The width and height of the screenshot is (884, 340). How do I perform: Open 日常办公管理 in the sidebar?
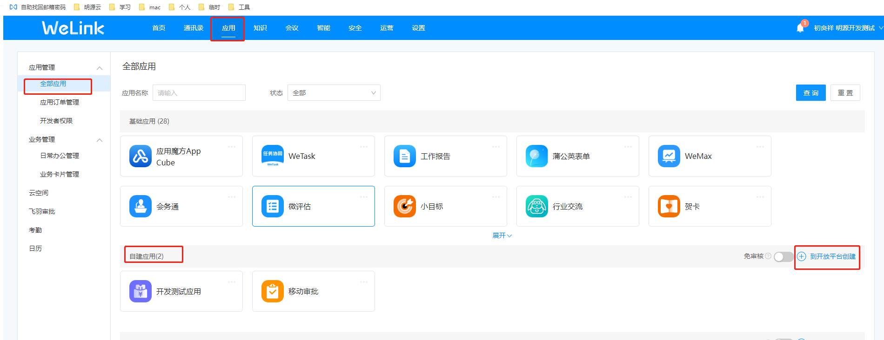tap(60, 156)
